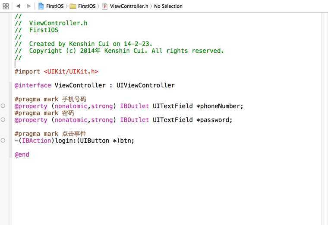Click the FirstIOS project file icon
The image size is (328, 225).
point(41,6)
